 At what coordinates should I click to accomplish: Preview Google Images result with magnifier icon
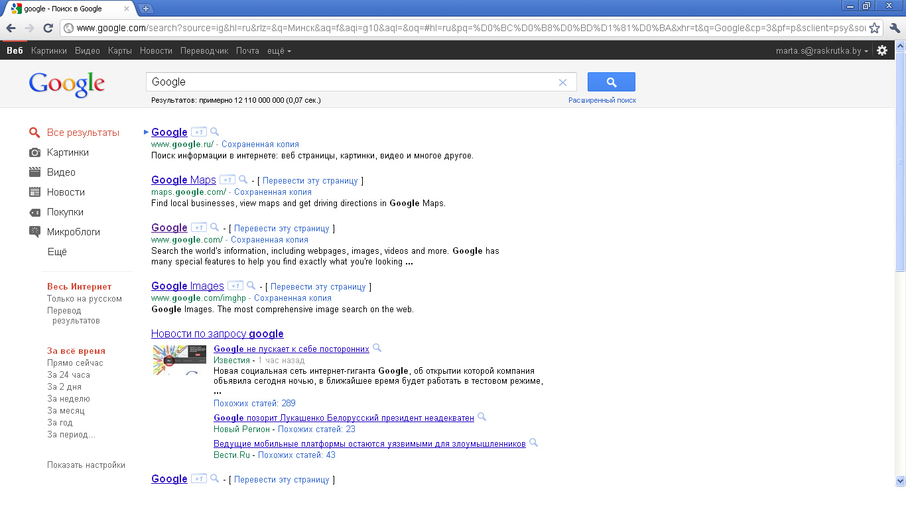pyautogui.click(x=251, y=286)
